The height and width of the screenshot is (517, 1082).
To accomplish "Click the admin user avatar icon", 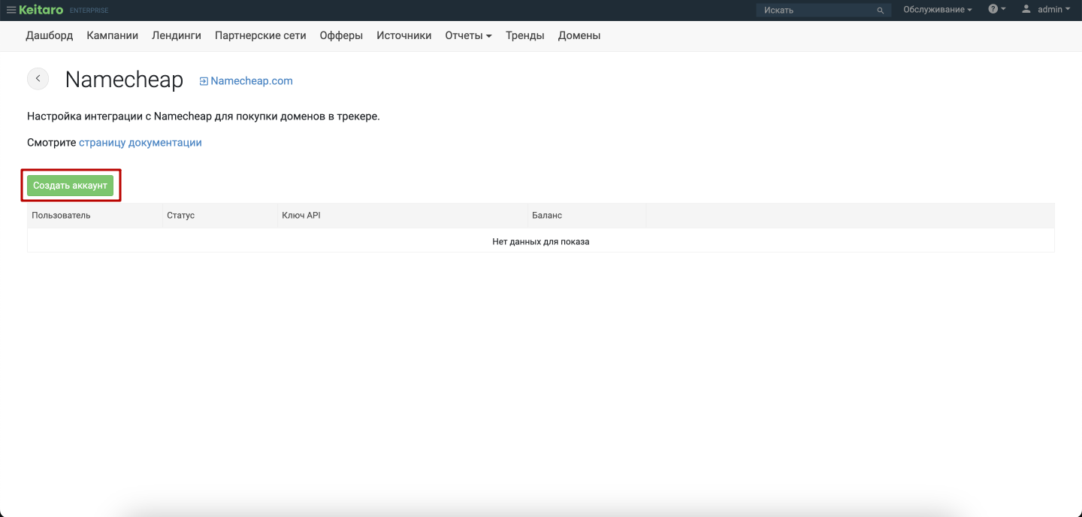I will coord(1026,9).
